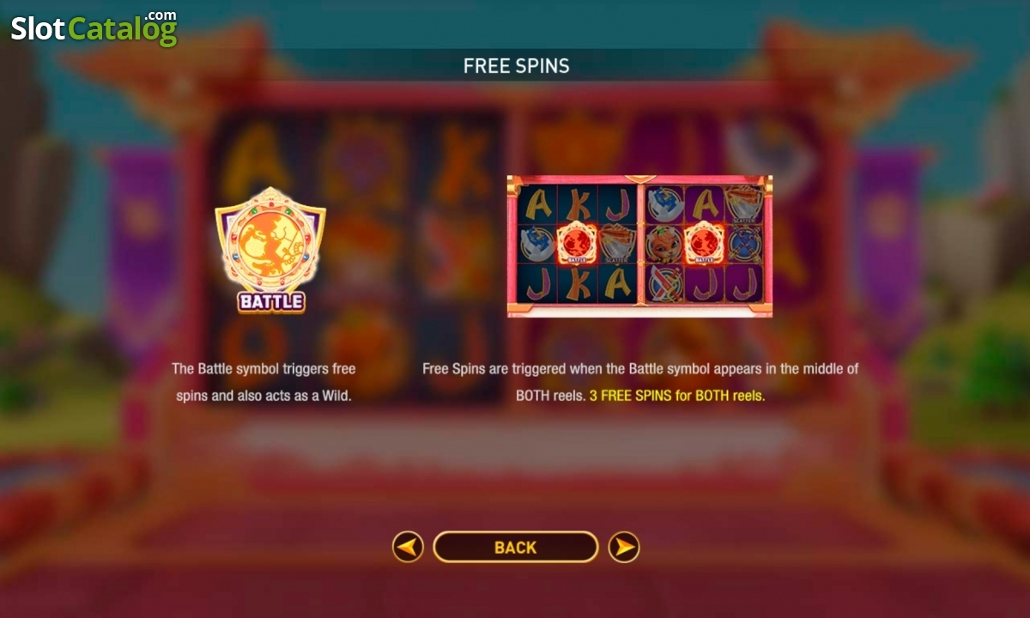
Task: Click the Scatter fan symbol in the left reel
Action: coord(616,244)
